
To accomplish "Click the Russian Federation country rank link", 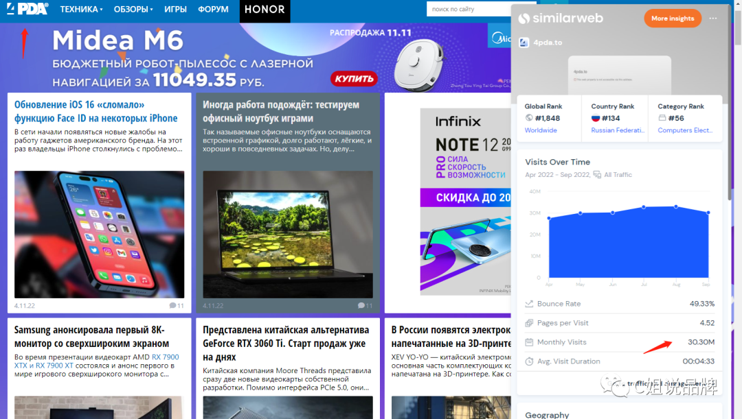I will [x=618, y=130].
